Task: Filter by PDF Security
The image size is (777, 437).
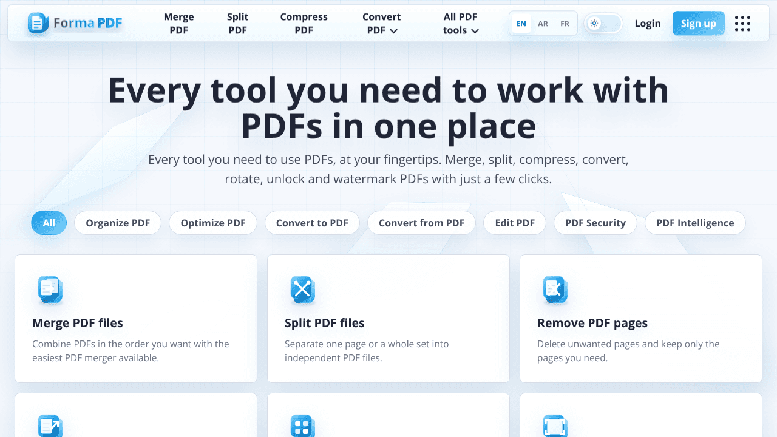Action: point(595,223)
